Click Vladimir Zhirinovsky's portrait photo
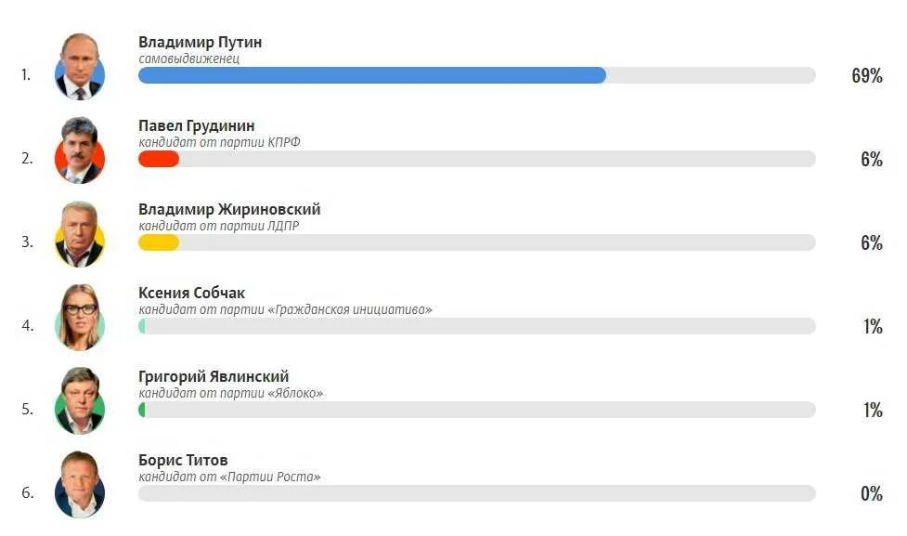Viewport: 907px width, 536px height. (x=80, y=234)
